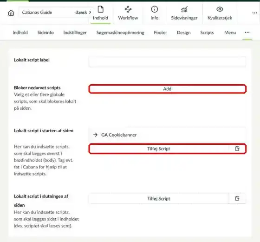Open the Sidevisninger statistics section
The width and height of the screenshot is (260, 242).
(x=184, y=13)
